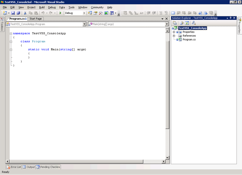Screen dimensions: 242x175
Task: Close the active Program.cs document tab
Action: [x=167, y=19]
